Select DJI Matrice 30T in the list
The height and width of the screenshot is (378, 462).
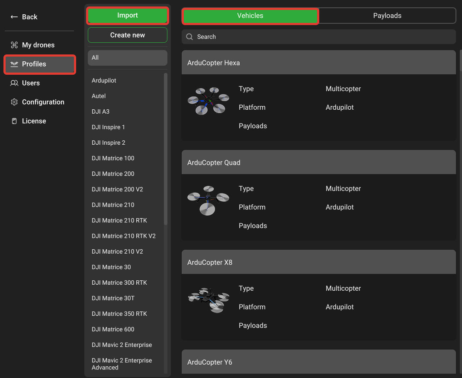pos(113,298)
